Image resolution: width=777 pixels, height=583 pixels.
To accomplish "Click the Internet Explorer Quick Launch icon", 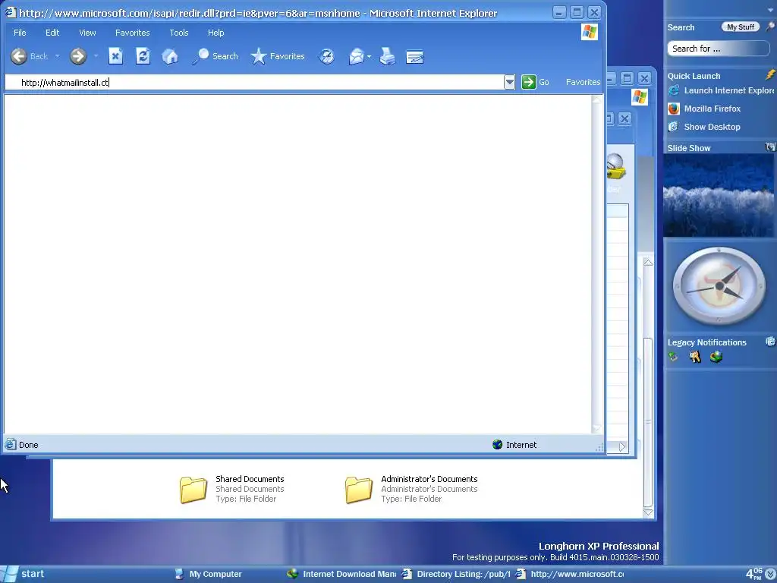I will pos(674,91).
